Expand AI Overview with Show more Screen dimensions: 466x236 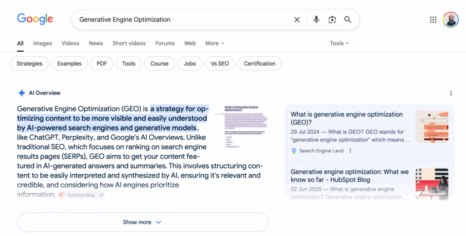pos(142,222)
